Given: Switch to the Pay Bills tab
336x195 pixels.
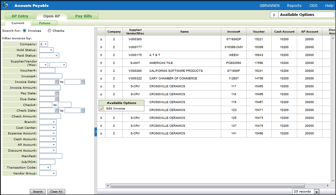Looking at the screenshot, I should coord(83,16).
